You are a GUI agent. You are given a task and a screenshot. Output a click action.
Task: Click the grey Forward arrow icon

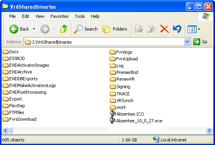pos(45,29)
